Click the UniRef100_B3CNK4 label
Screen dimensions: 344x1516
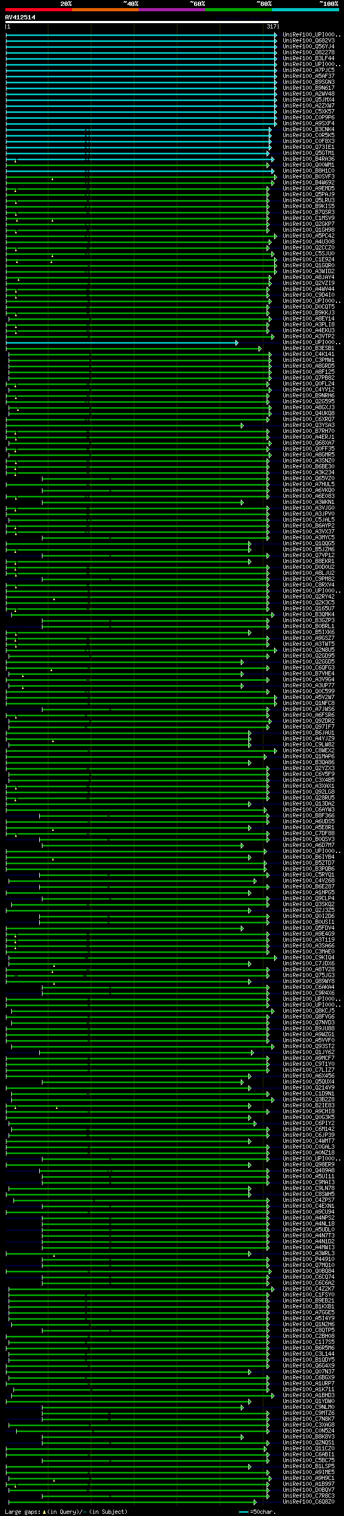coord(309,130)
